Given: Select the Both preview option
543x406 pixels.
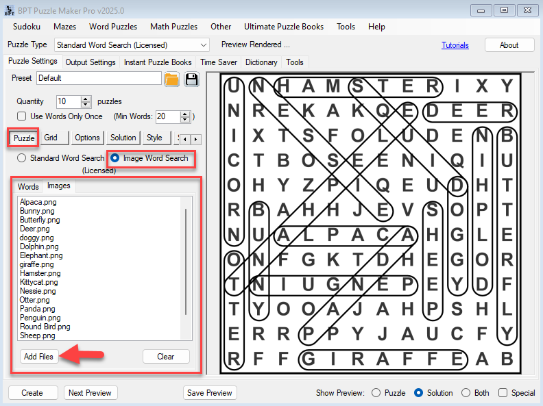Looking at the screenshot, I should click(466, 393).
